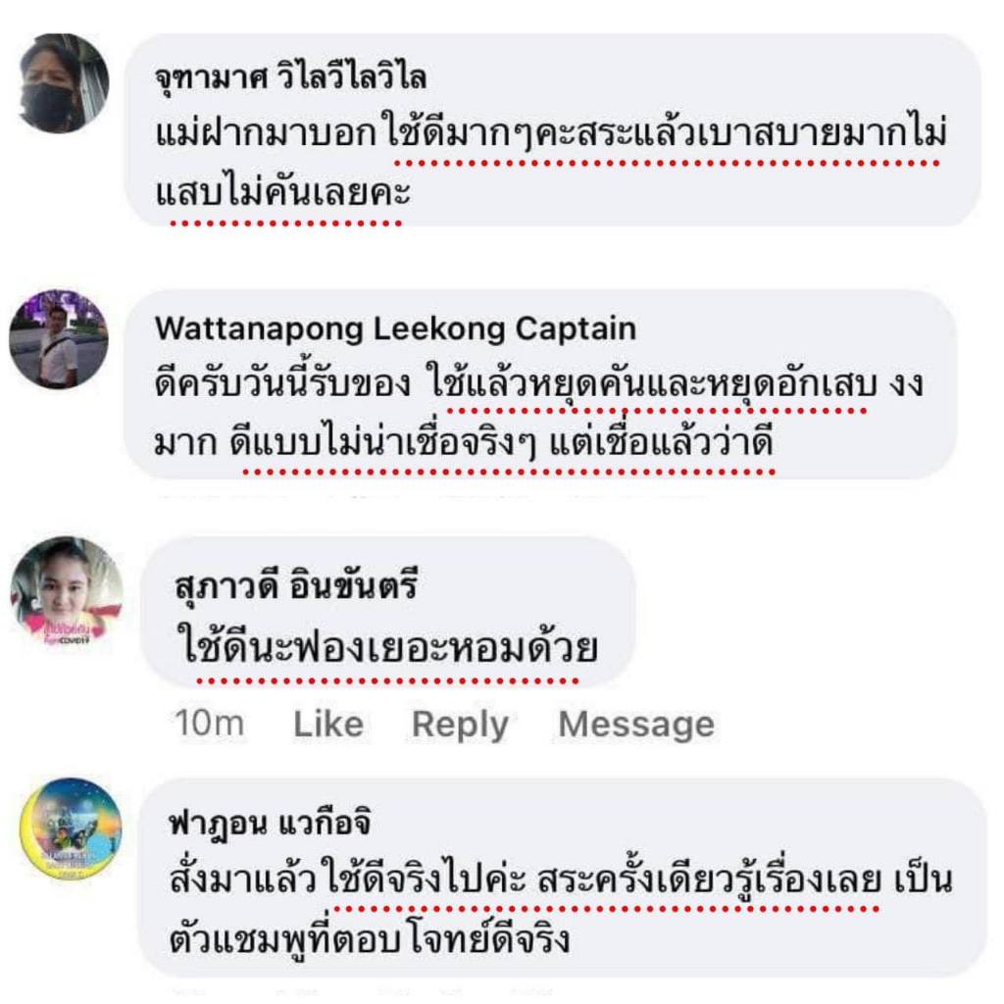Viewport: 1004px width, 1004px height.
Task: Click the name สุภาวดี อินขันตรี
Action: [296, 585]
